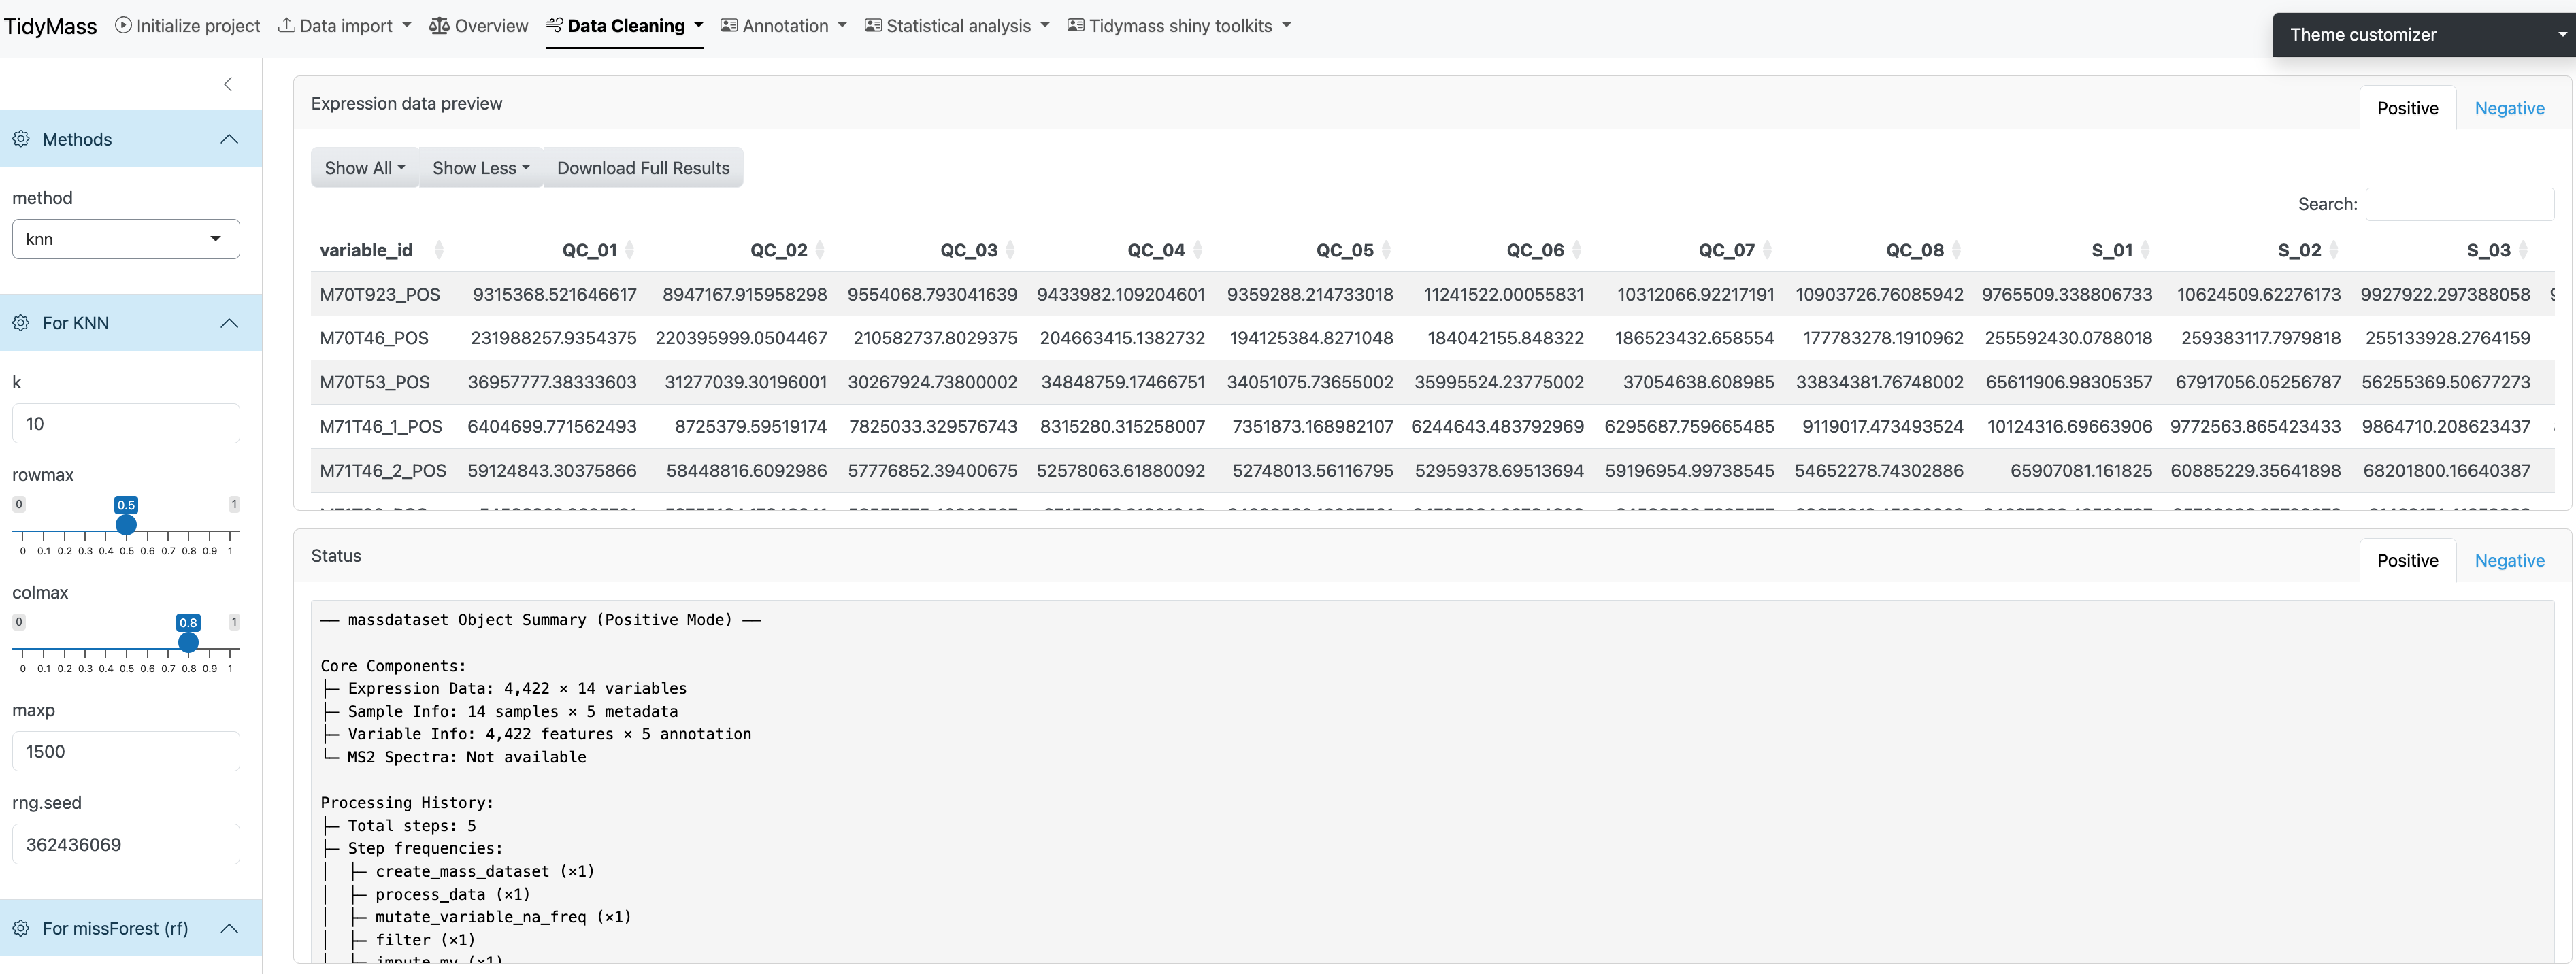Click the Initialize project play icon
The height and width of the screenshot is (974, 2576).
point(123,25)
